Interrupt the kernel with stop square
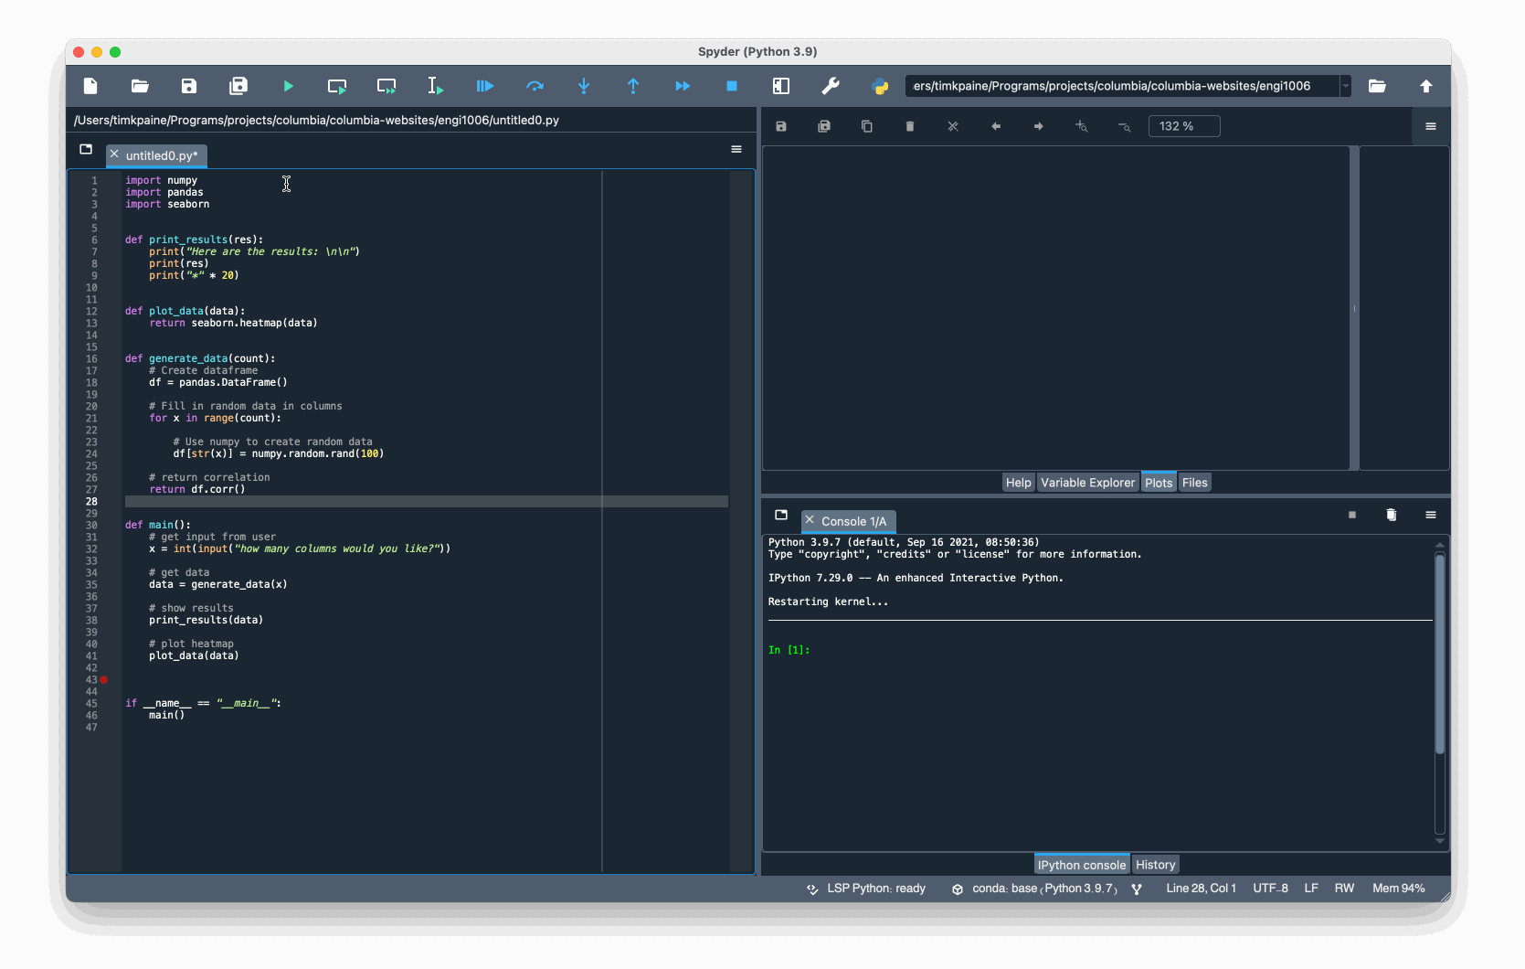 [1352, 515]
